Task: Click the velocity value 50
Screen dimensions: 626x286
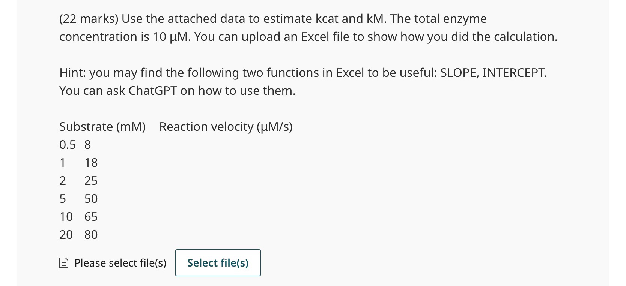Action: (x=91, y=199)
